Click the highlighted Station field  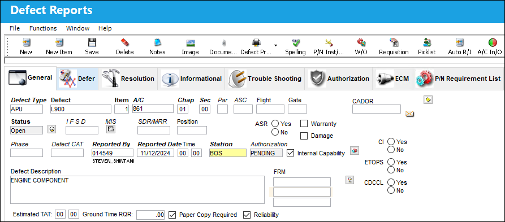point(228,153)
